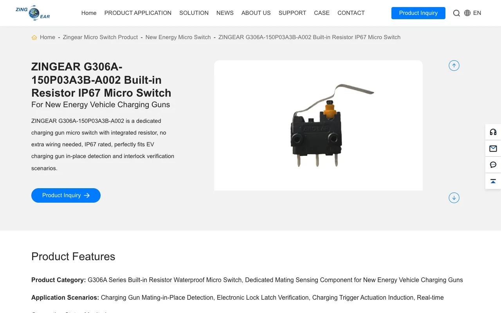The width and height of the screenshot is (501, 313).
Task: Open the PRODUCT APPLICATION menu
Action: click(x=138, y=13)
